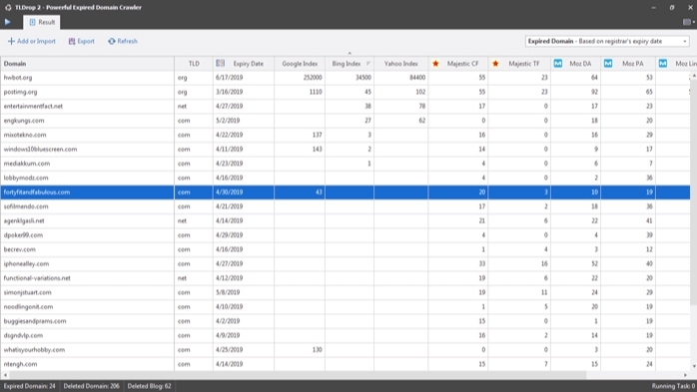Select entertainmentfact.net domain
Screen dimensions: 697x392
pos(33,106)
